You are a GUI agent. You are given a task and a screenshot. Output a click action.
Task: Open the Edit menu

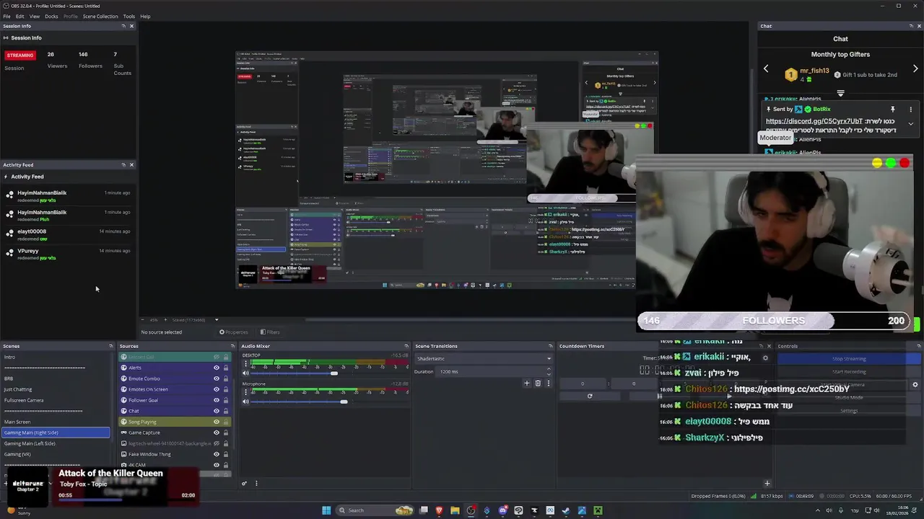pos(19,16)
